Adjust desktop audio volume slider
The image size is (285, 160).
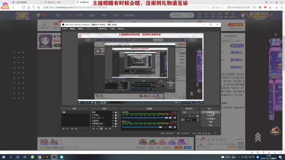tap(145, 118)
